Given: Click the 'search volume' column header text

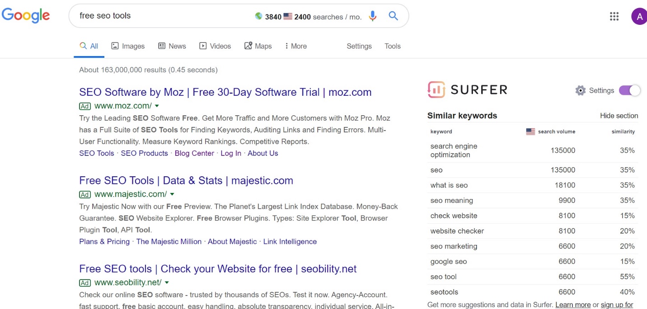Looking at the screenshot, I should pyautogui.click(x=557, y=131).
